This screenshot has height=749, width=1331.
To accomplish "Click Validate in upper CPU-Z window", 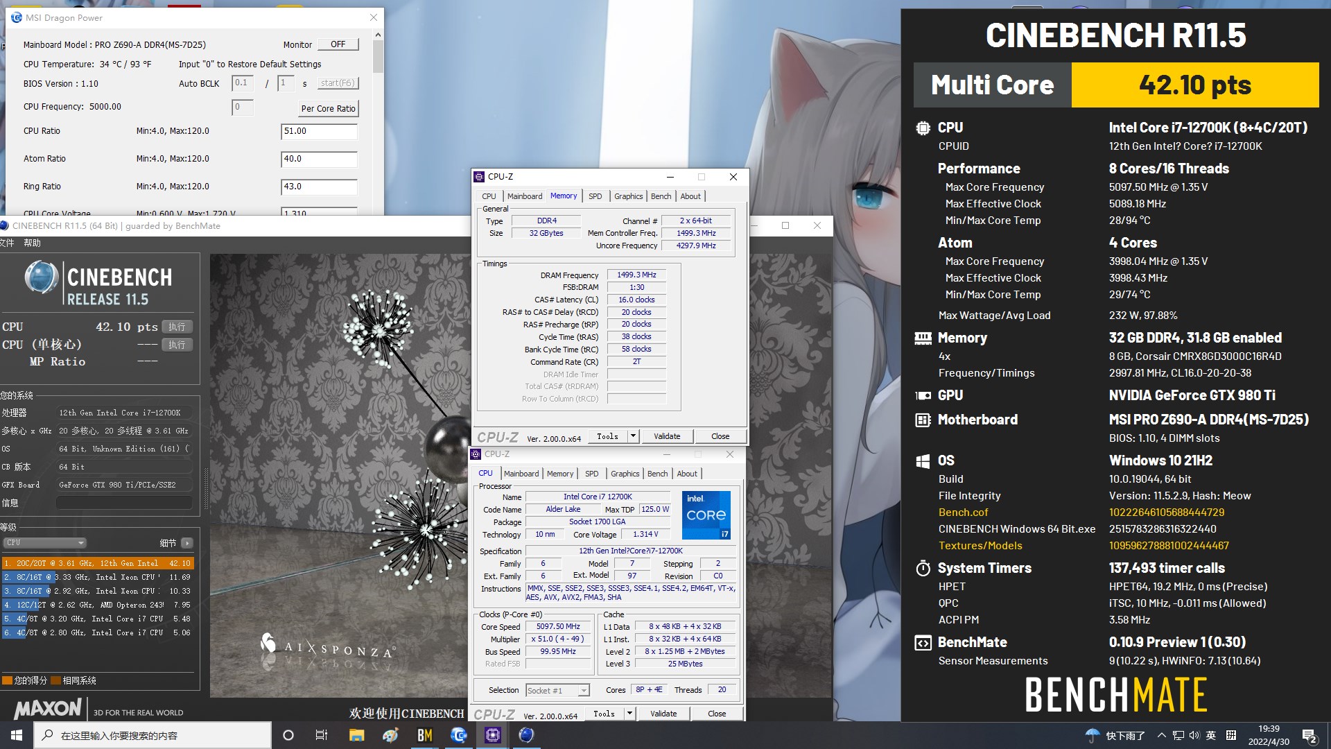I will (667, 436).
